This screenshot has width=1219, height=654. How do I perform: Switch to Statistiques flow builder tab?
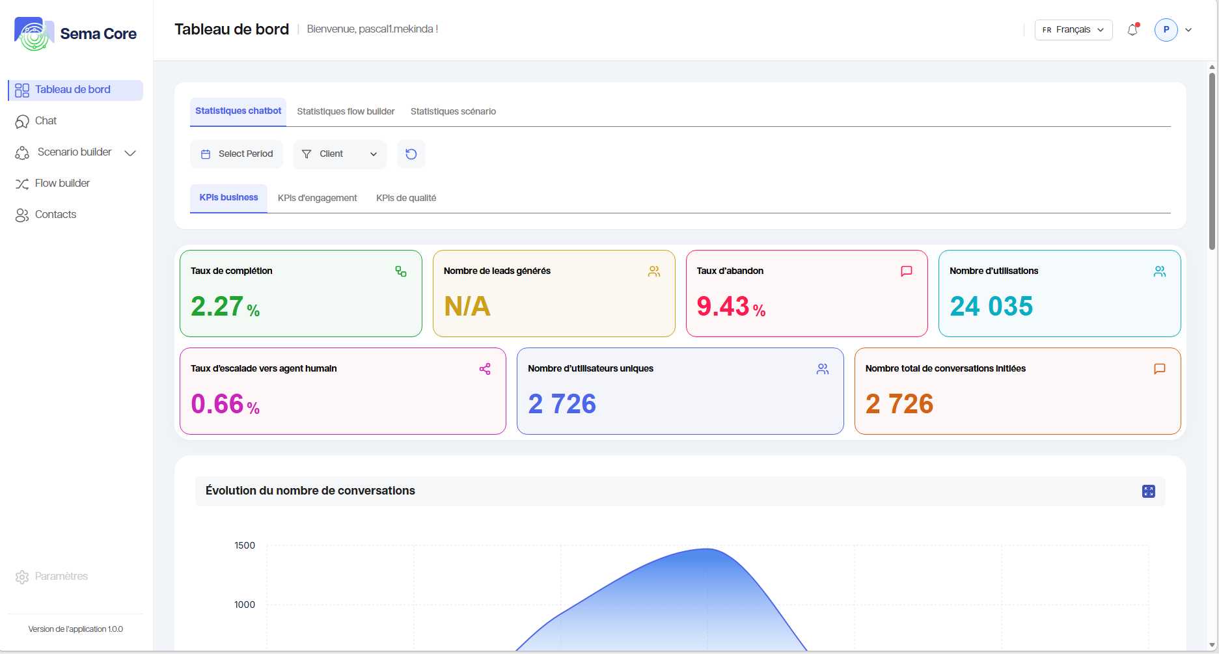click(346, 111)
